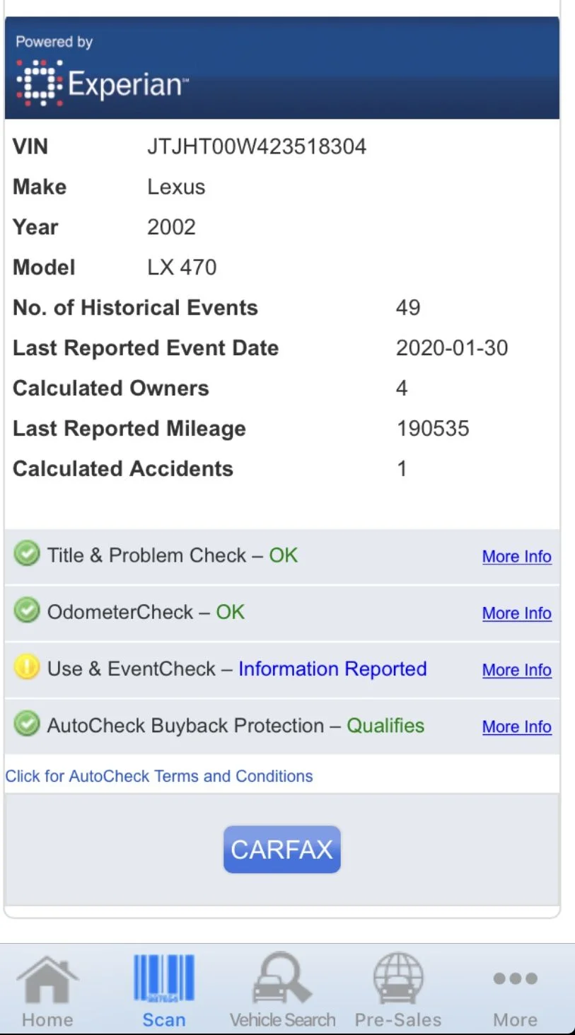The width and height of the screenshot is (575, 1035).
Task: Open the More tab label
Action: pyautogui.click(x=516, y=1019)
